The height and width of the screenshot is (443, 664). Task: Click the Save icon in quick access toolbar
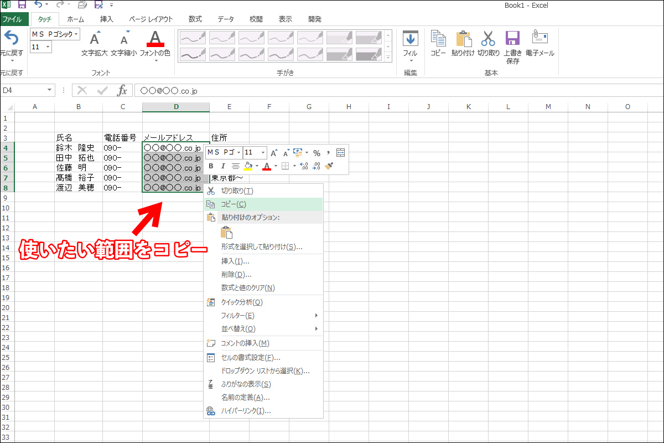[x=22, y=5]
